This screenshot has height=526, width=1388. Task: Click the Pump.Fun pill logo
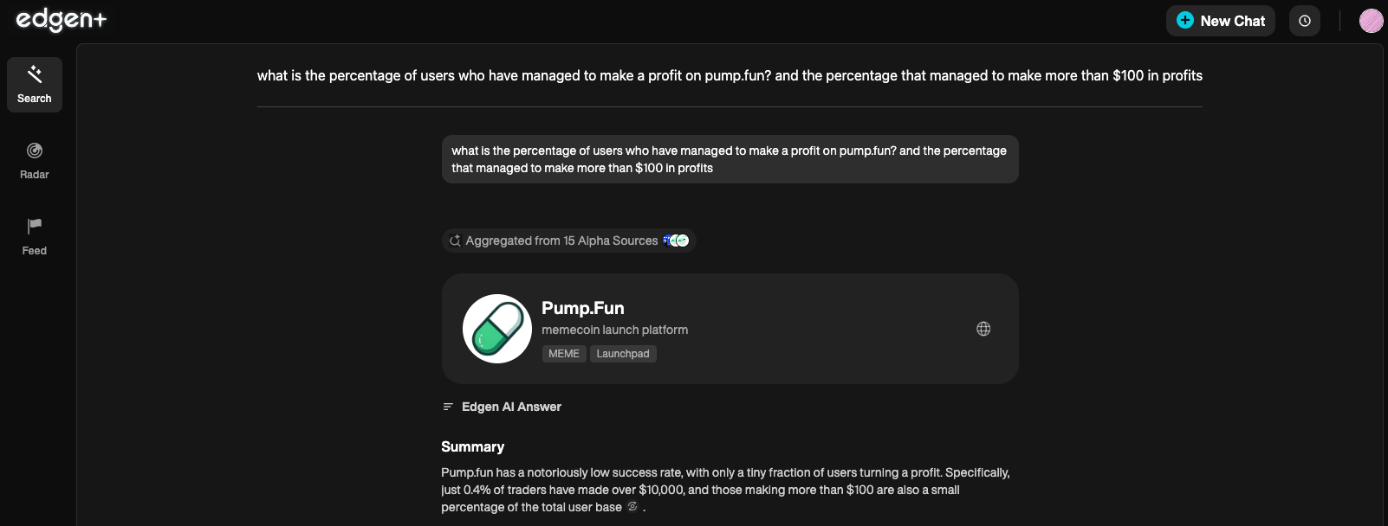click(x=497, y=329)
